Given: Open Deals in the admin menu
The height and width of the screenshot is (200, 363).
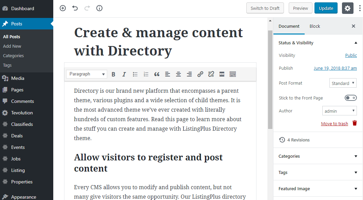Looking at the screenshot, I should [26, 136].
